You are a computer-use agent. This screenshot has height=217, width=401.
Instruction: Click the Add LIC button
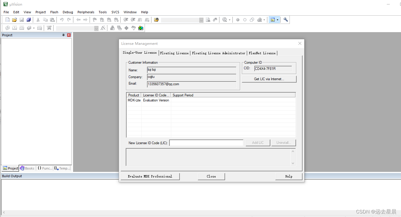click(x=258, y=143)
